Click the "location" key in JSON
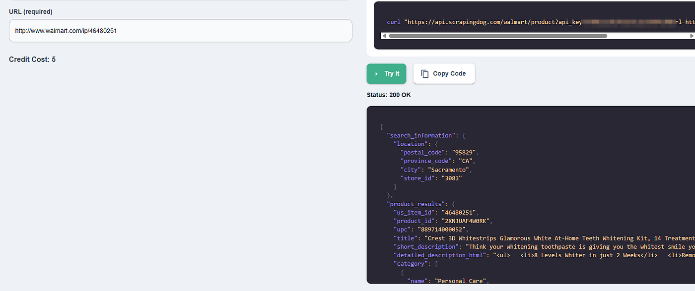The image size is (695, 291). (x=412, y=144)
